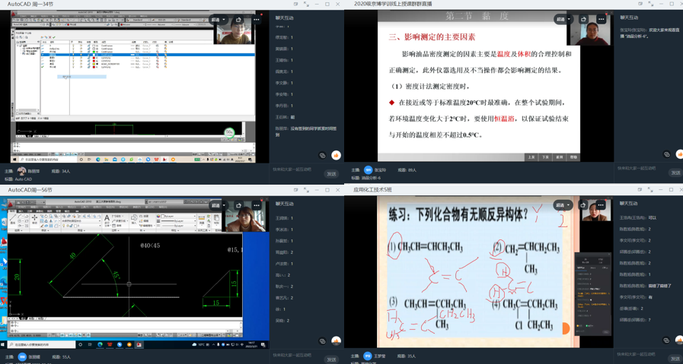Open the three-dot menu in 应用化工技术5班 stream

pos(601,205)
